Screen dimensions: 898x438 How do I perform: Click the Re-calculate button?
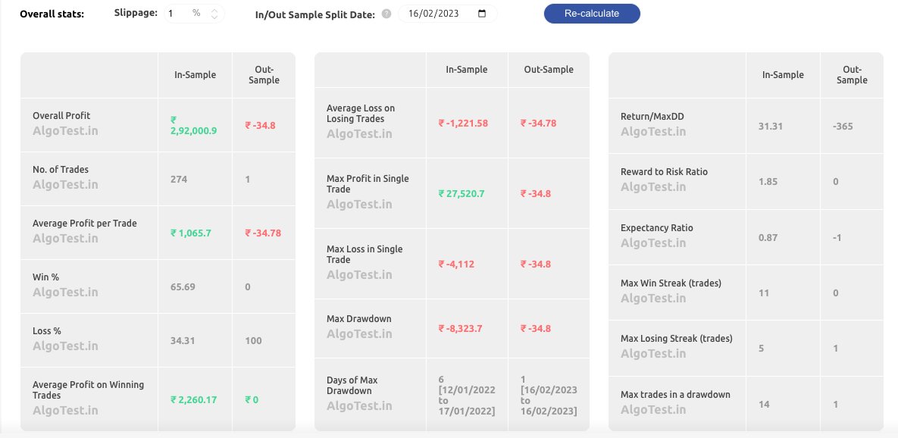[x=592, y=14]
